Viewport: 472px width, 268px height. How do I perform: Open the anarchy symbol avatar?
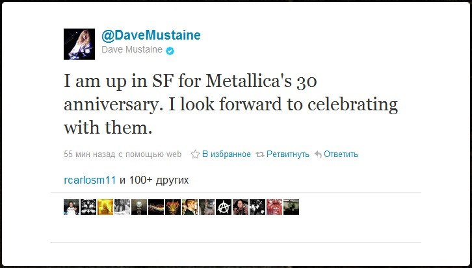(x=224, y=207)
